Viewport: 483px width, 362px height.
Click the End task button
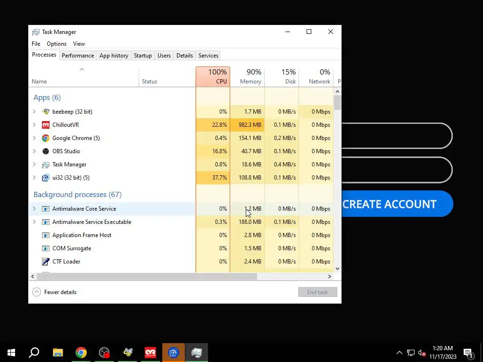pos(317,292)
